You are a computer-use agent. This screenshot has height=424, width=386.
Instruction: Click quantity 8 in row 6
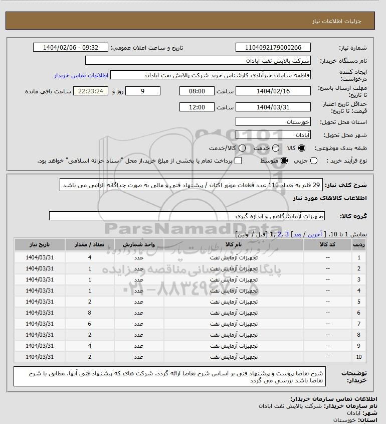tap(89, 313)
